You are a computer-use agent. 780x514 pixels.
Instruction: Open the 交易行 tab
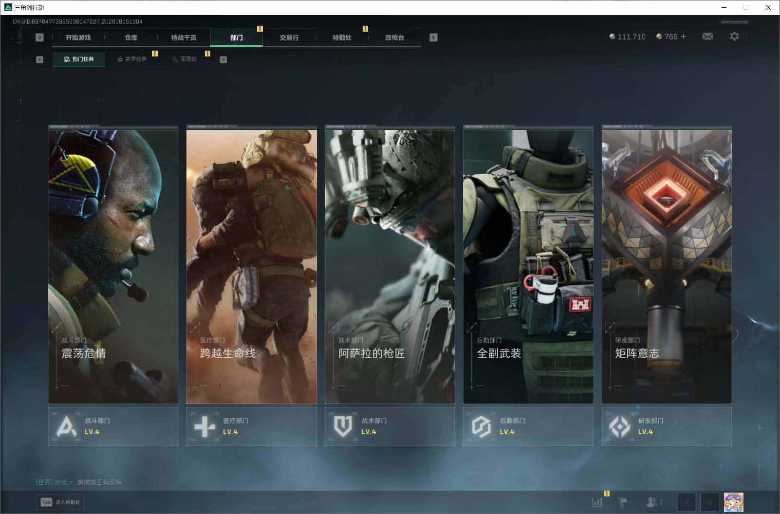pyautogui.click(x=289, y=37)
